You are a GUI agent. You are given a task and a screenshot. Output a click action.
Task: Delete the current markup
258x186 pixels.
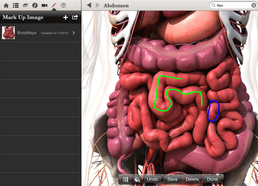pyautogui.click(x=192, y=179)
